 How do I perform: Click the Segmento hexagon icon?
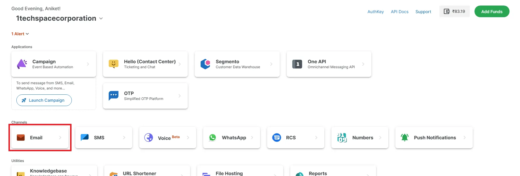point(206,64)
